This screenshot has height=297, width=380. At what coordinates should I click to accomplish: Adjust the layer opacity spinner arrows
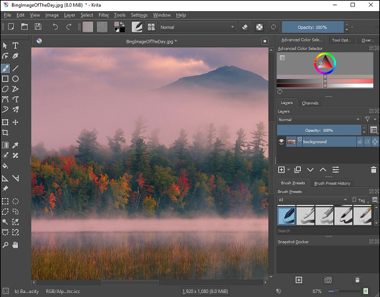pyautogui.click(x=364, y=130)
